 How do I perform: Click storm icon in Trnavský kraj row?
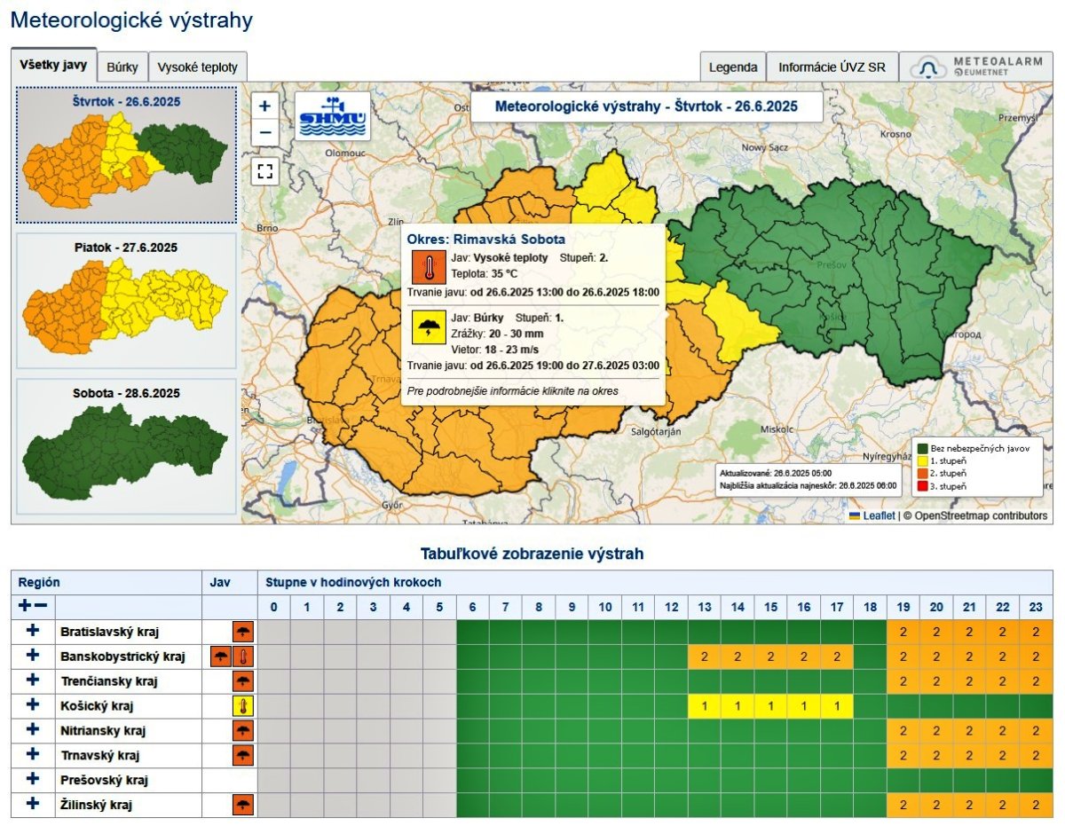[x=242, y=755]
